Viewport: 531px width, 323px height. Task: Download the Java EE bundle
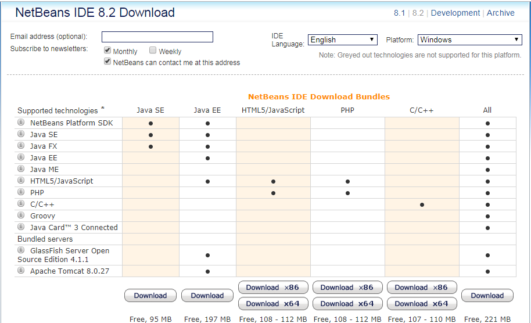tap(207, 296)
